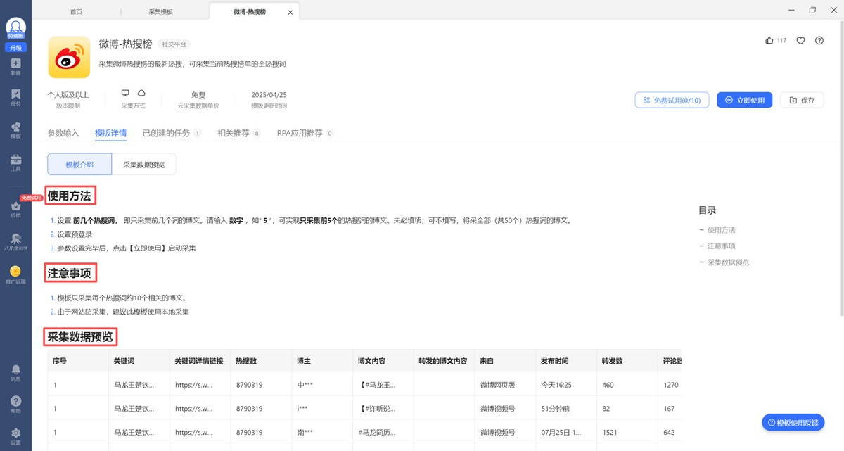Viewport: 844px width, 451px height.
Task: Go to 任务 (Tasks) in the sidebar
Action: click(15, 97)
